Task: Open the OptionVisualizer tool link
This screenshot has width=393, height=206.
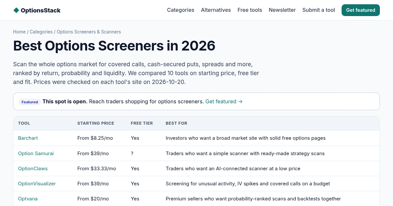Action: (x=37, y=184)
